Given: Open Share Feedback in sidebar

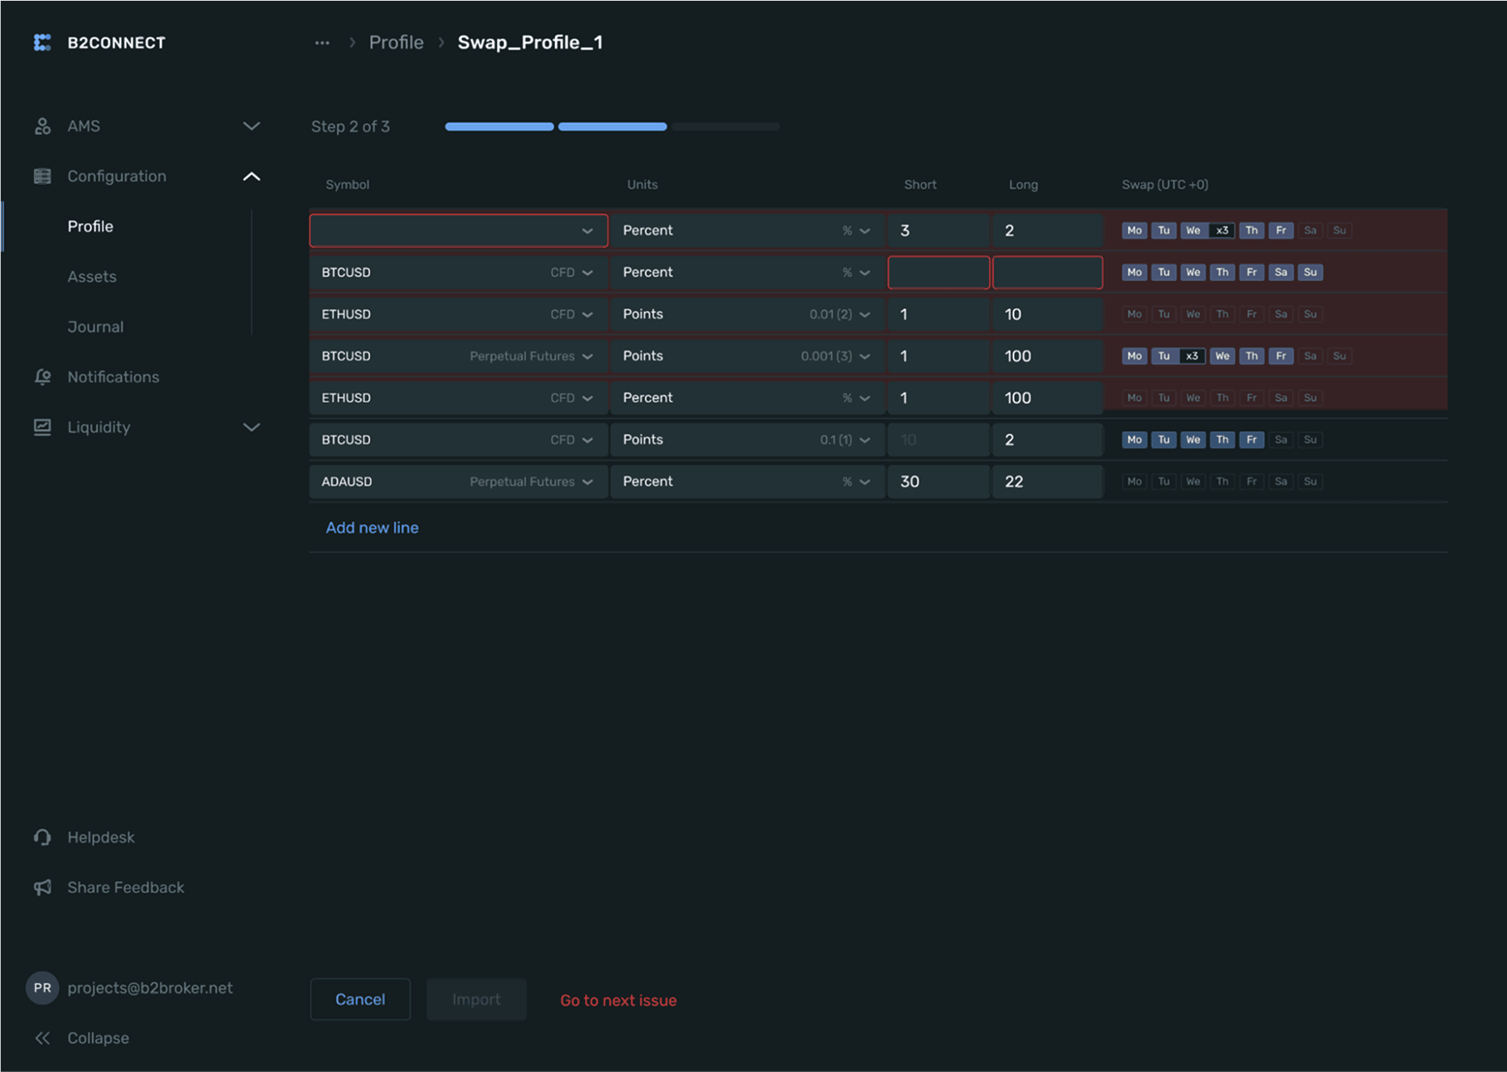Looking at the screenshot, I should tap(126, 887).
